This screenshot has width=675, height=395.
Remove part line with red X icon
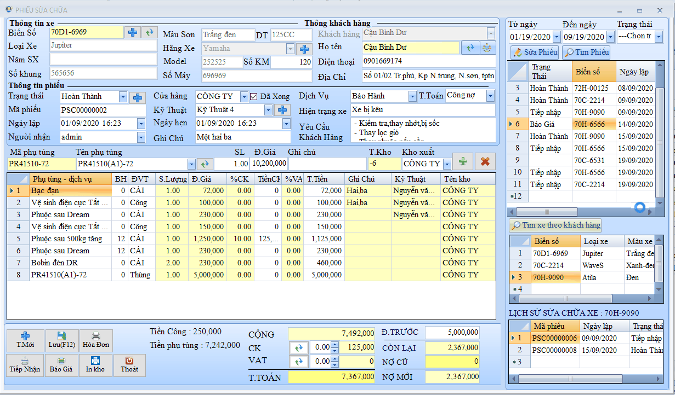pyautogui.click(x=485, y=161)
